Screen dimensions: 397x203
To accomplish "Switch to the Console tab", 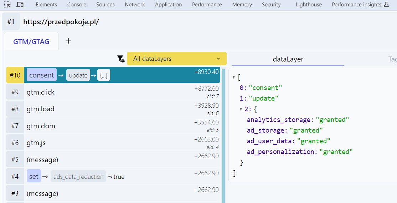I will (x=77, y=5).
